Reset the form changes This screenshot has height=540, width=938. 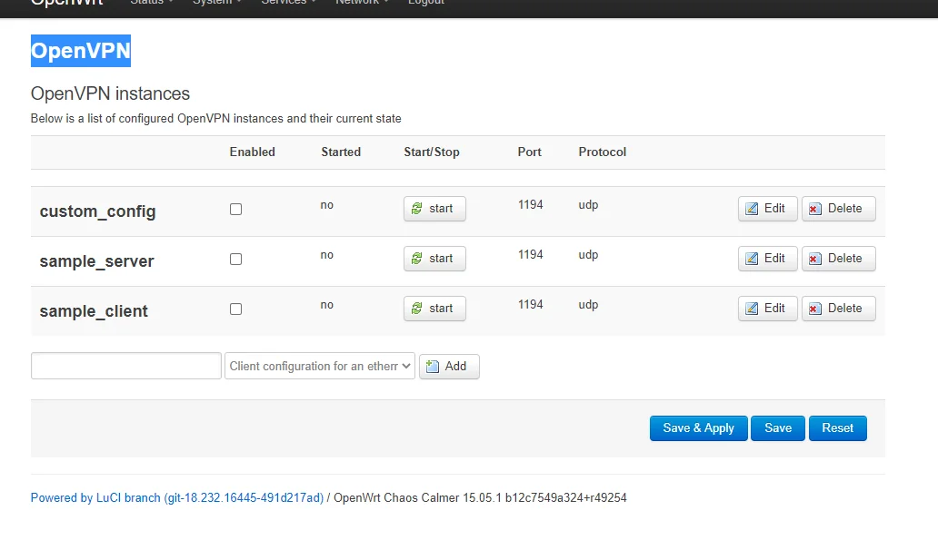[x=838, y=428]
